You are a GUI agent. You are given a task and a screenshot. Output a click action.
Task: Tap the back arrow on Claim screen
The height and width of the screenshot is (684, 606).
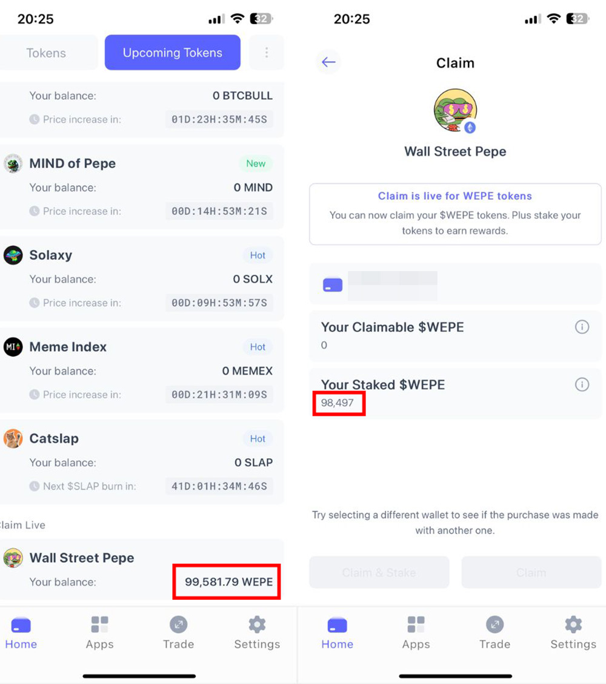[x=328, y=62]
